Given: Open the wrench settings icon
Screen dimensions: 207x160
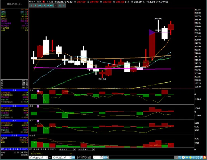Looking at the screenshot, I should pyautogui.click(x=201, y=157).
